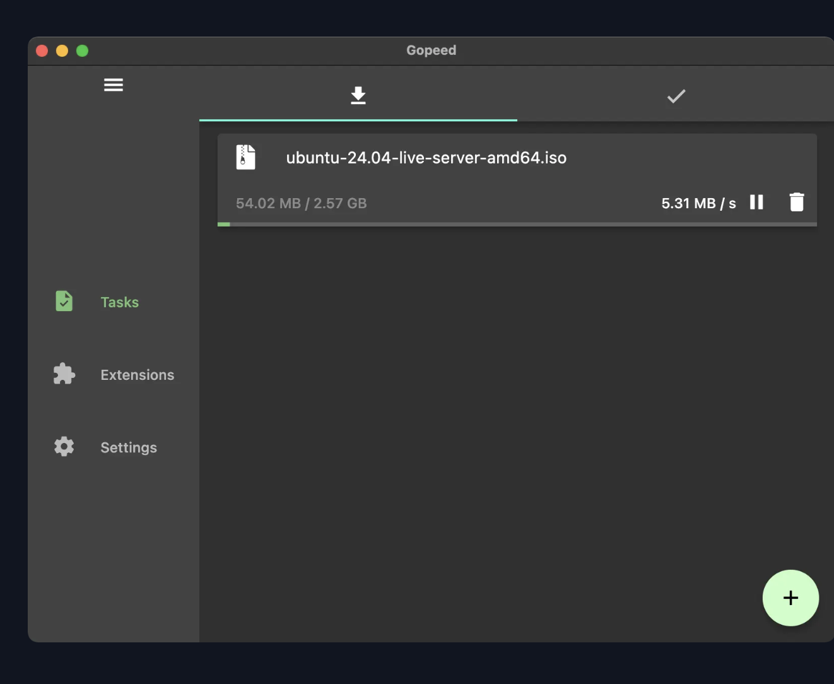
Task: Switch to the downloading tasks tab
Action: (358, 96)
